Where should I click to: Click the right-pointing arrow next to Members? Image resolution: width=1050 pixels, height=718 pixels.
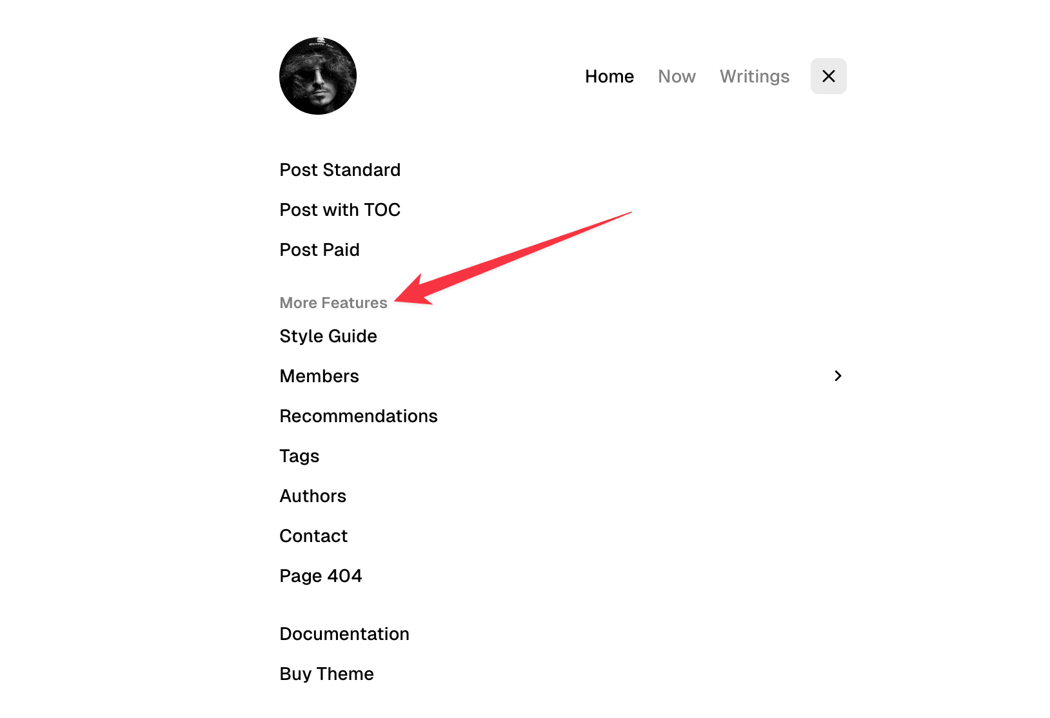pos(838,375)
